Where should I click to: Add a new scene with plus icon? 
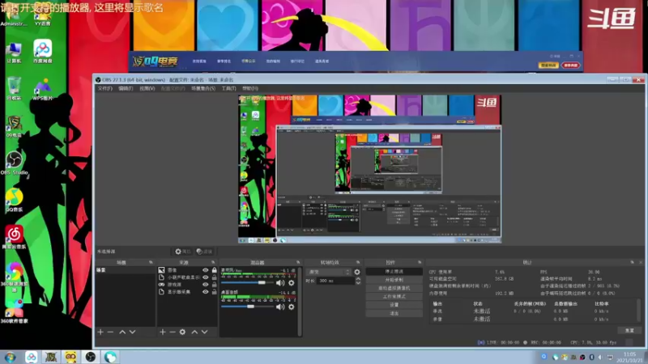coord(100,332)
